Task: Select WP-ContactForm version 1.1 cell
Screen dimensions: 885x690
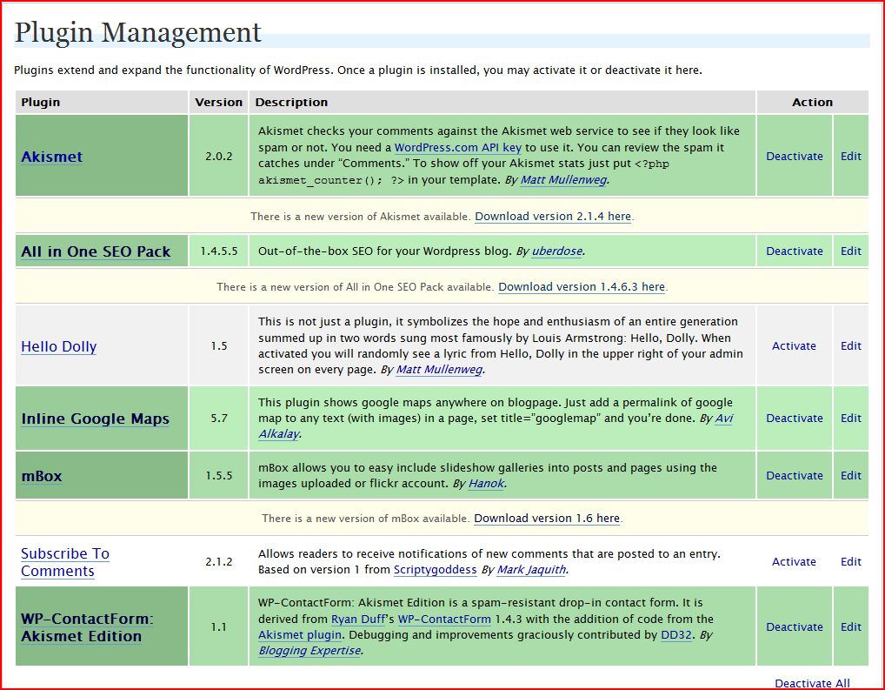Action: tap(218, 626)
